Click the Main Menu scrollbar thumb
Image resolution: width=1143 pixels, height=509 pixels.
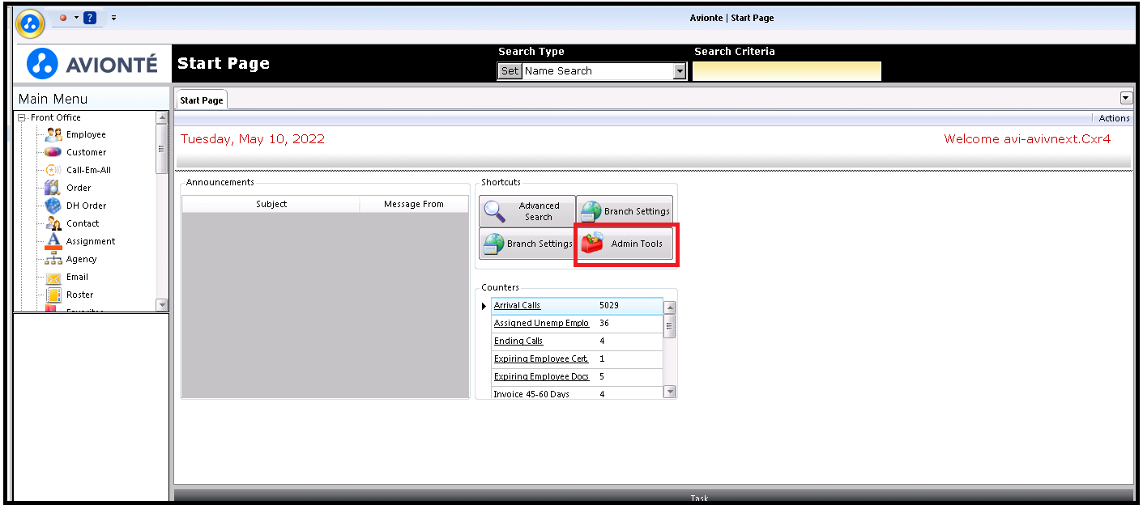[x=162, y=149]
